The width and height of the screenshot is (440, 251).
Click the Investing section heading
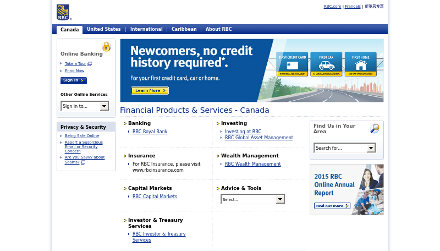click(x=234, y=123)
